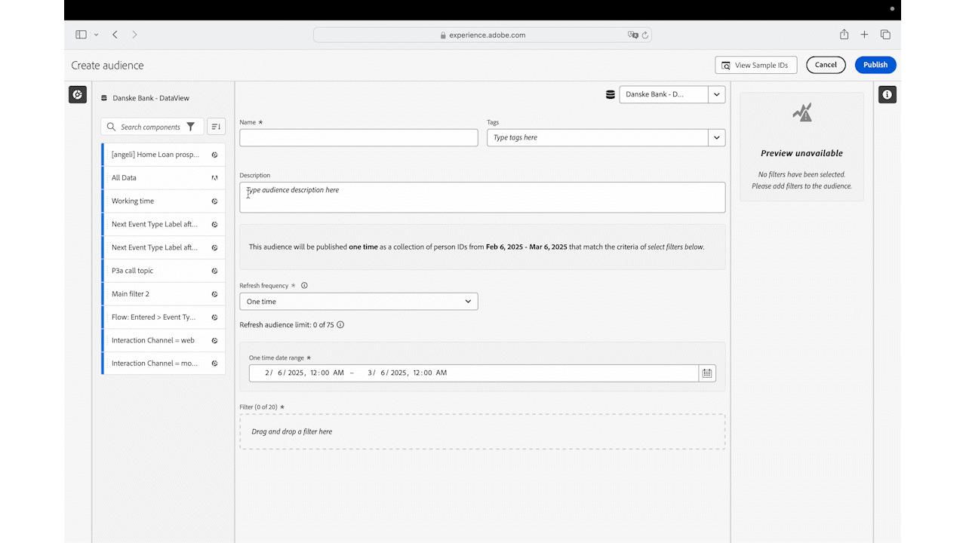Click the Danske Bank - DataView heading
Image resolution: width=966 pixels, height=543 pixels.
point(151,98)
